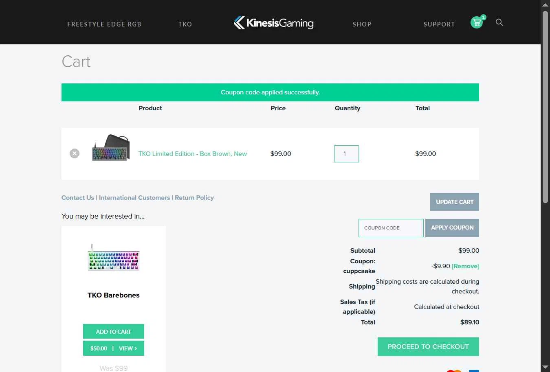
Task: Click the scrollbar up arrow
Action: [545, 4]
